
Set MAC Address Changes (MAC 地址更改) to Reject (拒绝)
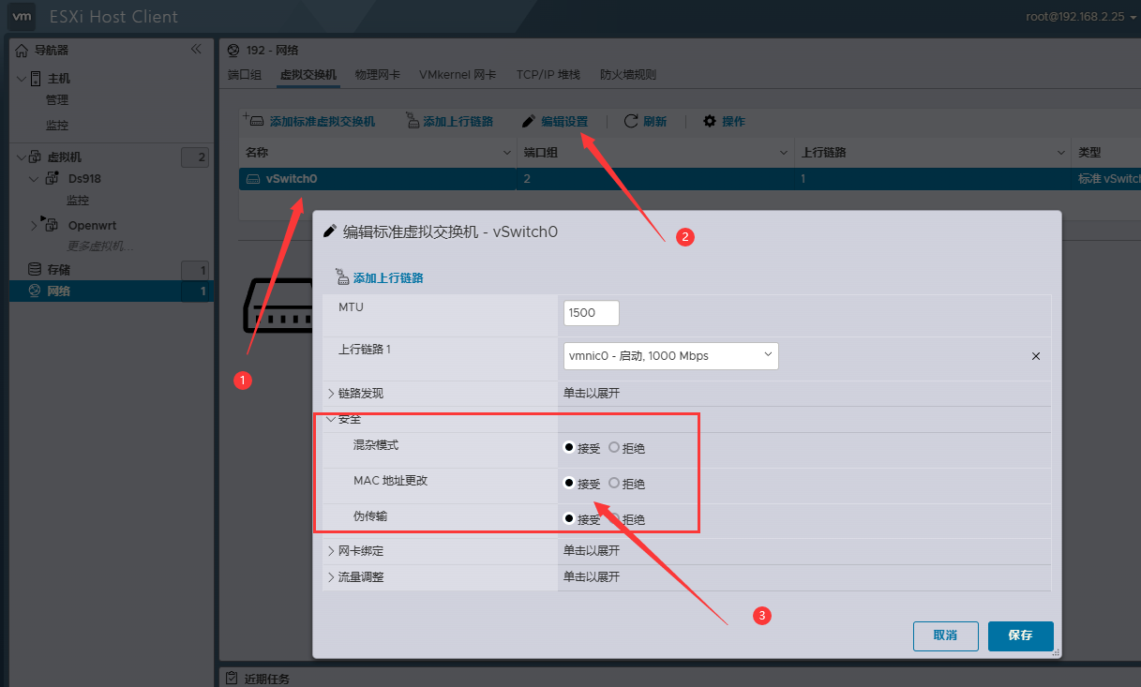(614, 483)
